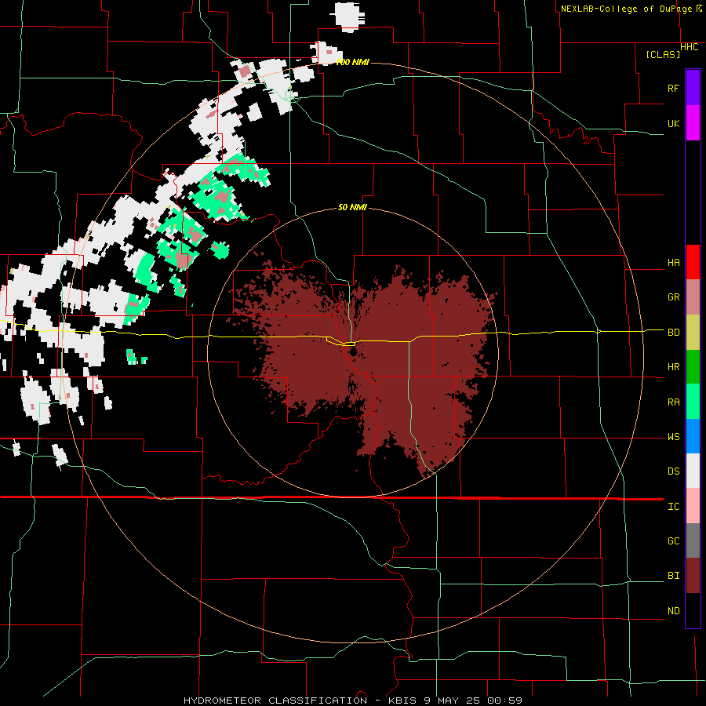The width and height of the screenshot is (706, 706).
Task: Click the "WS" legend label
Action: coord(673,437)
